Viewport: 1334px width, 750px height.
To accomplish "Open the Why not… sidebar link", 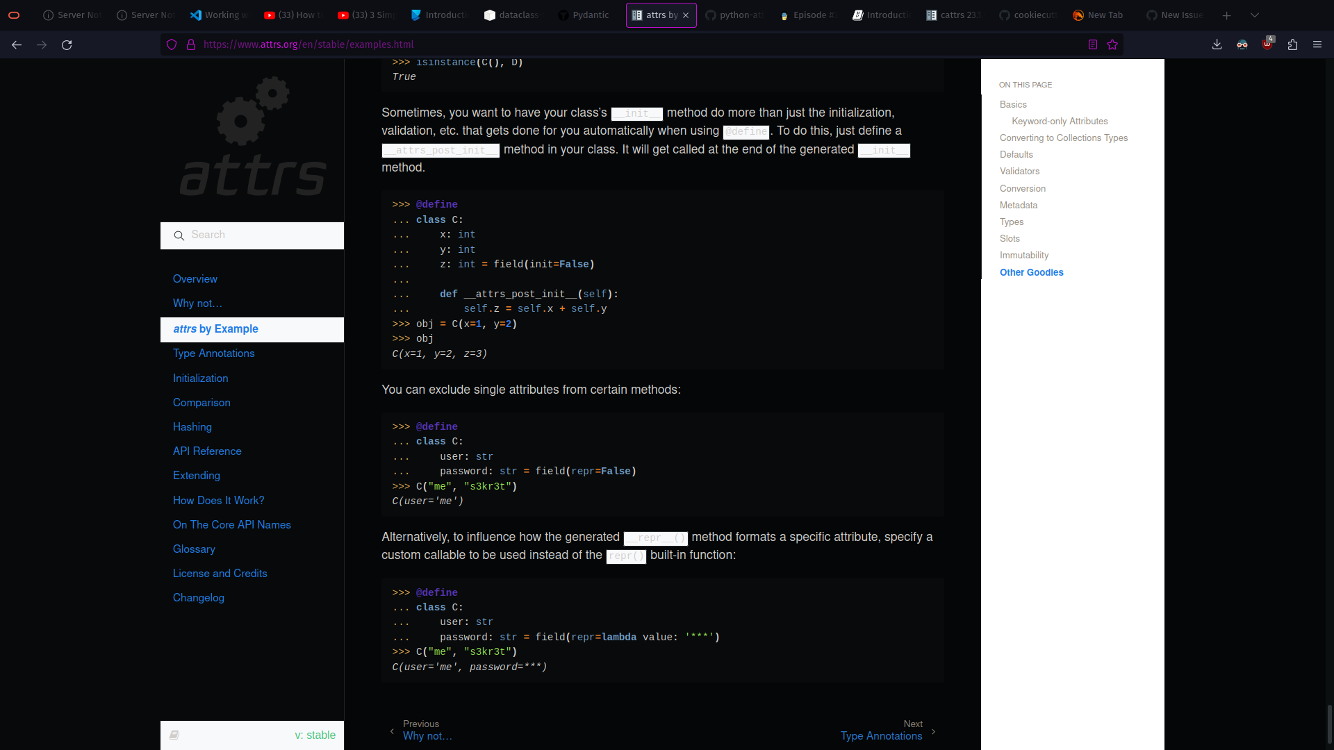I will pos(197,303).
